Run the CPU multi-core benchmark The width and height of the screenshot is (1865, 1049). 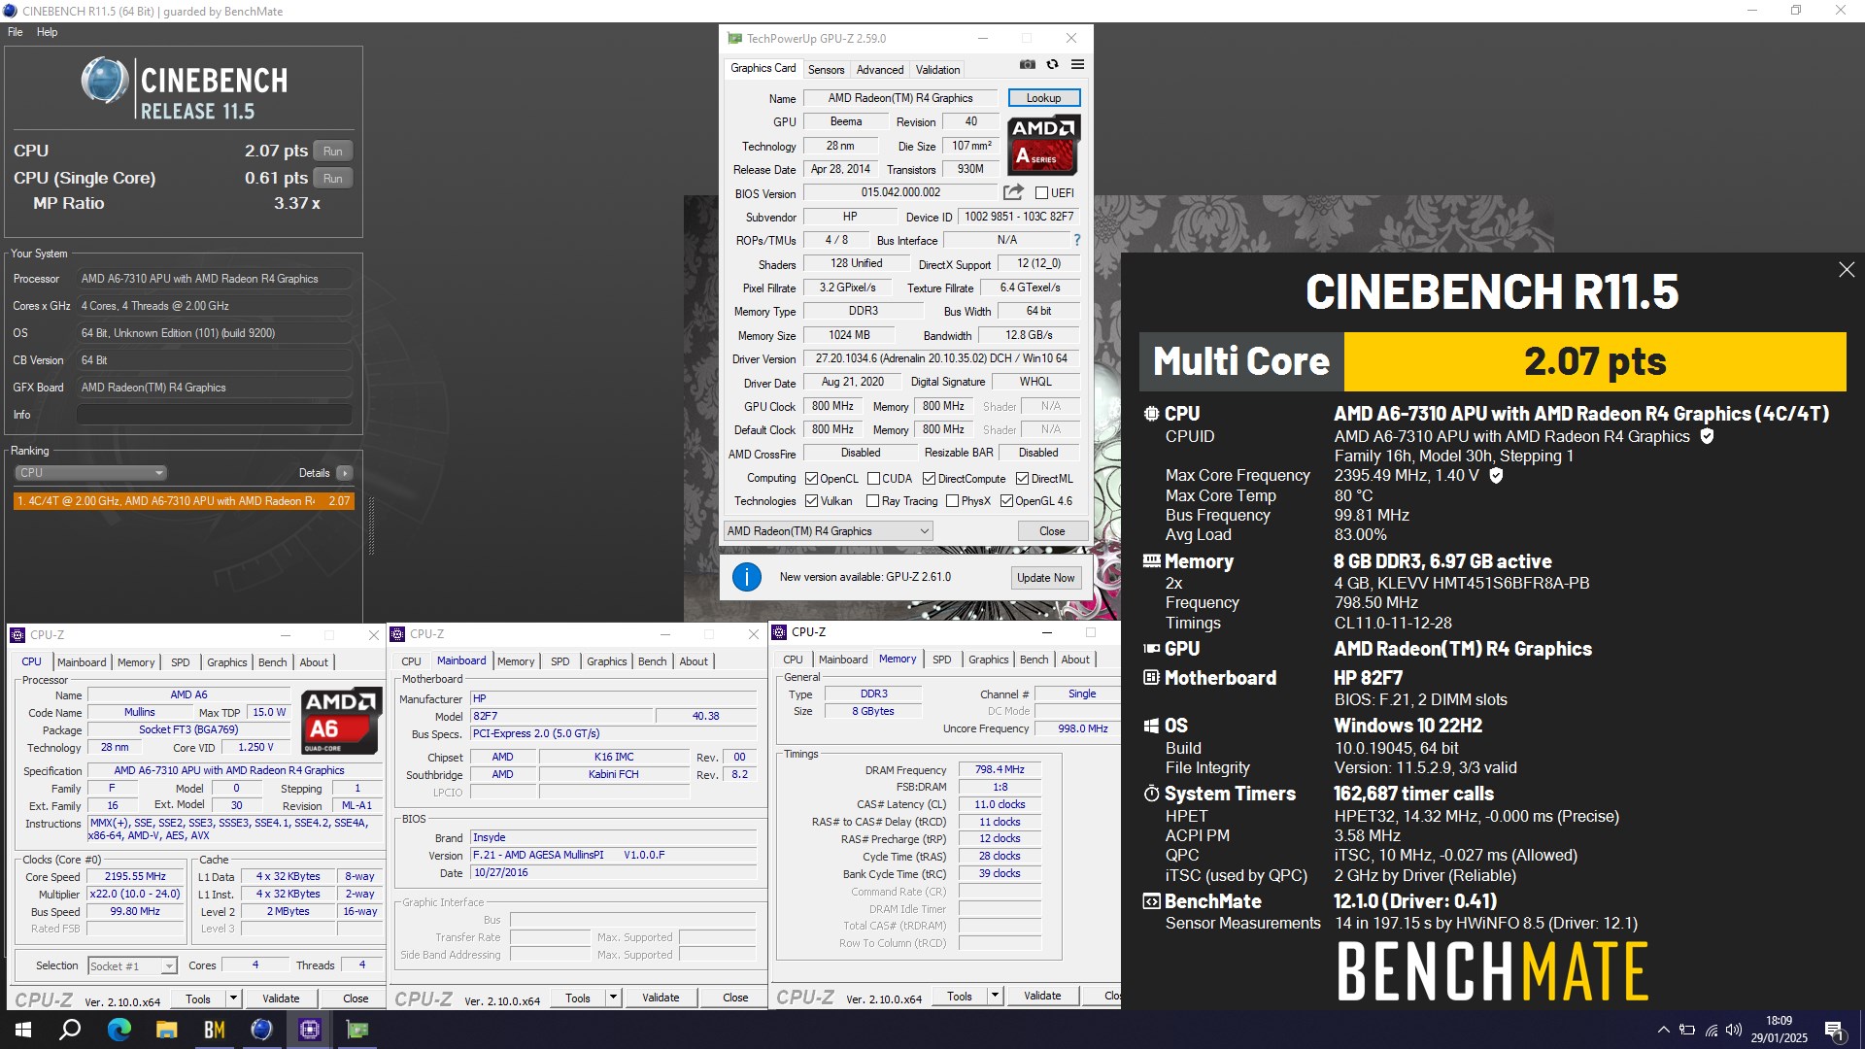[x=333, y=152]
